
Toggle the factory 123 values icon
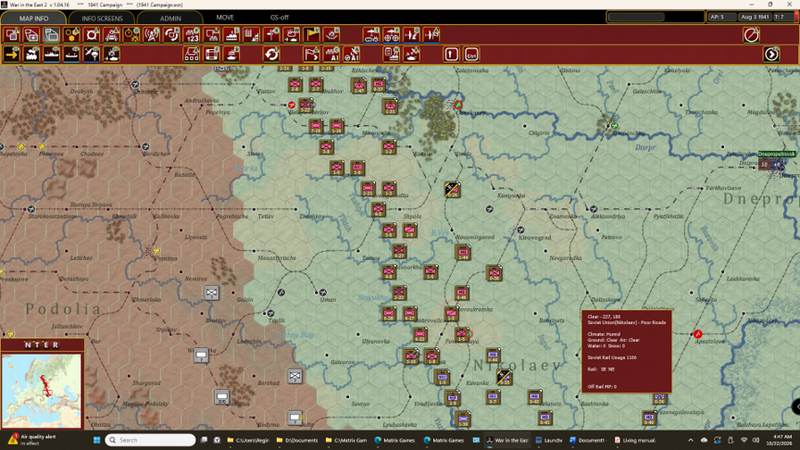tap(192, 35)
